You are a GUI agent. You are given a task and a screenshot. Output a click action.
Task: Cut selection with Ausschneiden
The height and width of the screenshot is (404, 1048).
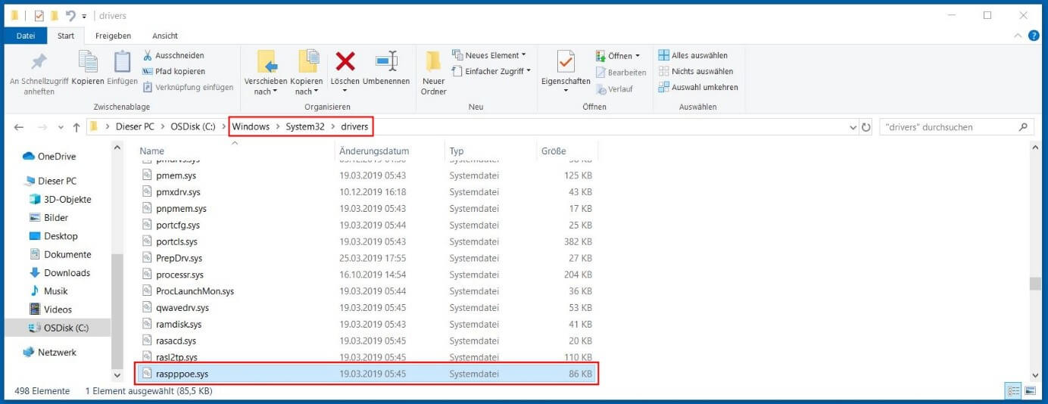point(173,55)
